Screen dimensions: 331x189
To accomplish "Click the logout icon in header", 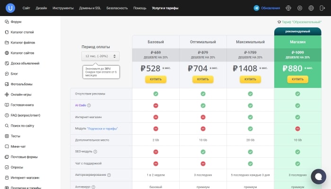I will tap(322, 8).
